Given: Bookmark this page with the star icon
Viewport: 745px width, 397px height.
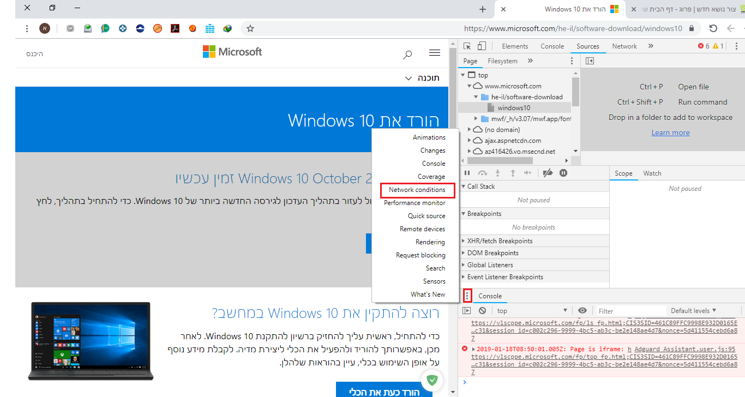Looking at the screenshot, I should tap(250, 28).
